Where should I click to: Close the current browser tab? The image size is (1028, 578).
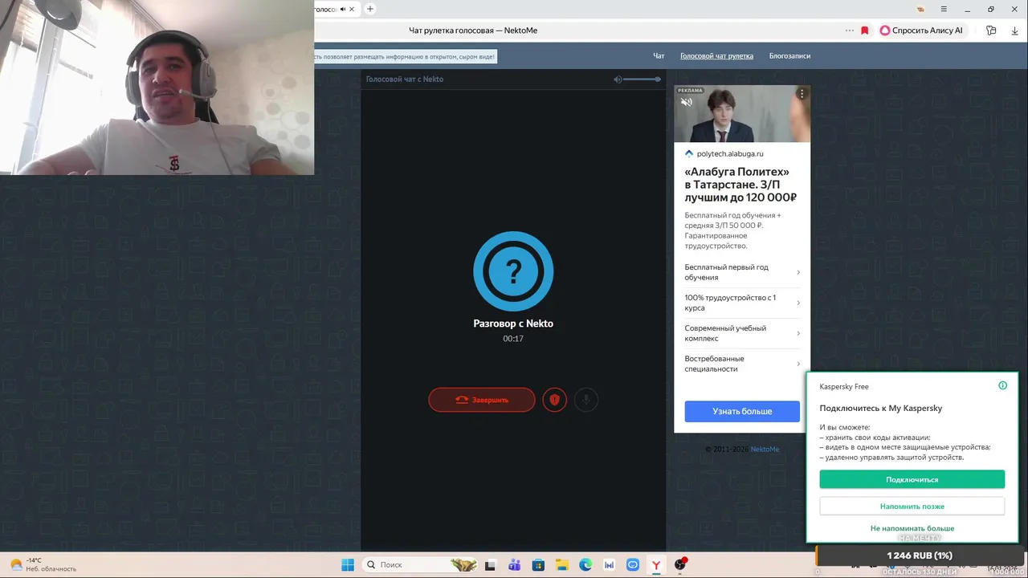[x=353, y=9]
